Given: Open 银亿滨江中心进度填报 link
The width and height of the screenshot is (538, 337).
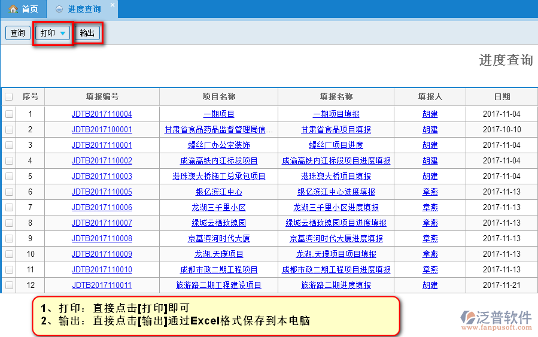Looking at the screenshot, I should pyautogui.click(x=336, y=192).
